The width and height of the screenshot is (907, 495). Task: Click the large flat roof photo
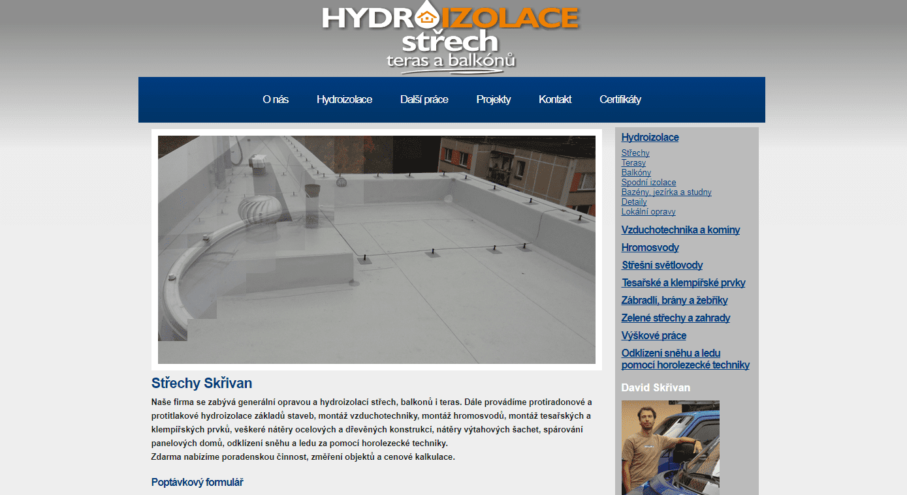[x=377, y=250]
